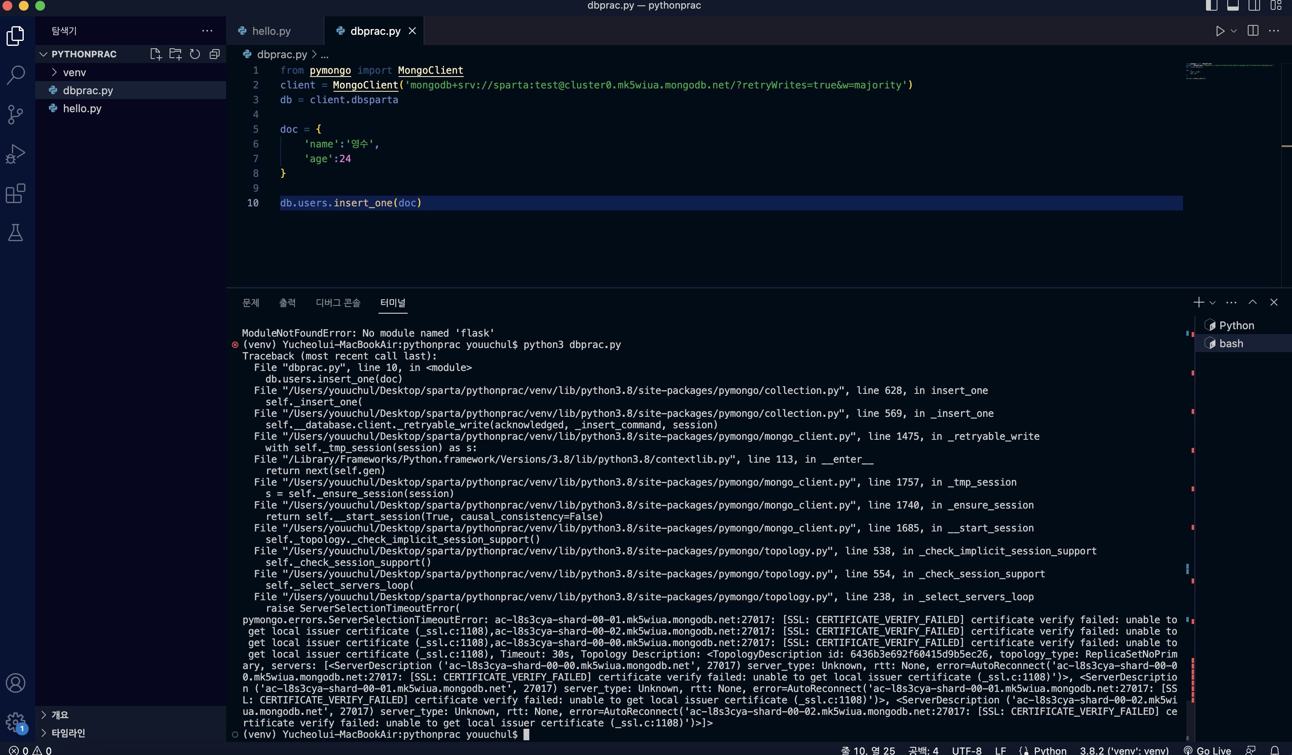Collapse all folders in explorer
The height and width of the screenshot is (755, 1292).
pyautogui.click(x=214, y=54)
